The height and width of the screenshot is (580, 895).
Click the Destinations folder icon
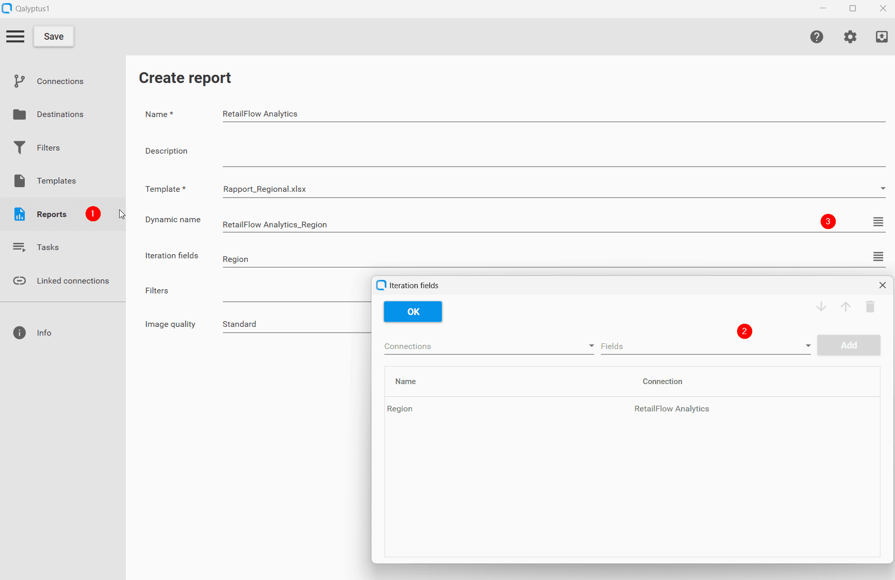[20, 114]
